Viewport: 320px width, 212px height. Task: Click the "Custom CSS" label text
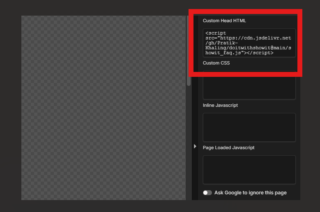[216, 63]
